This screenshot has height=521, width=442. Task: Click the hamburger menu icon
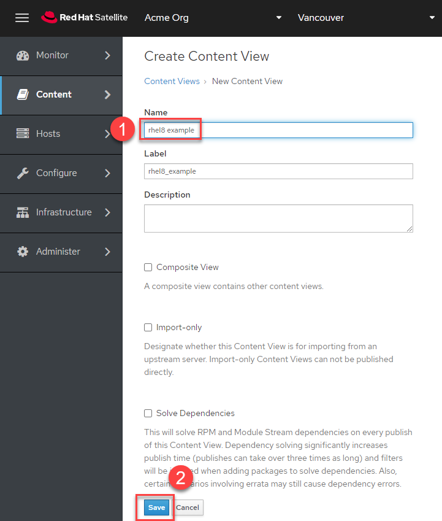click(22, 18)
